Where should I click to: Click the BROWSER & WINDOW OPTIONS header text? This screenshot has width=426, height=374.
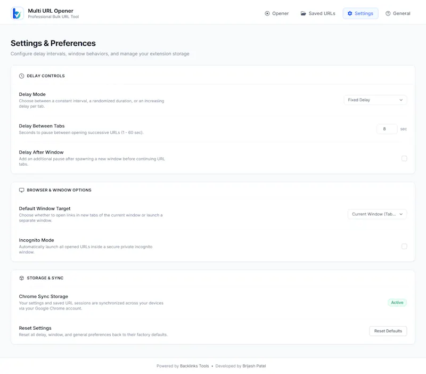click(59, 190)
